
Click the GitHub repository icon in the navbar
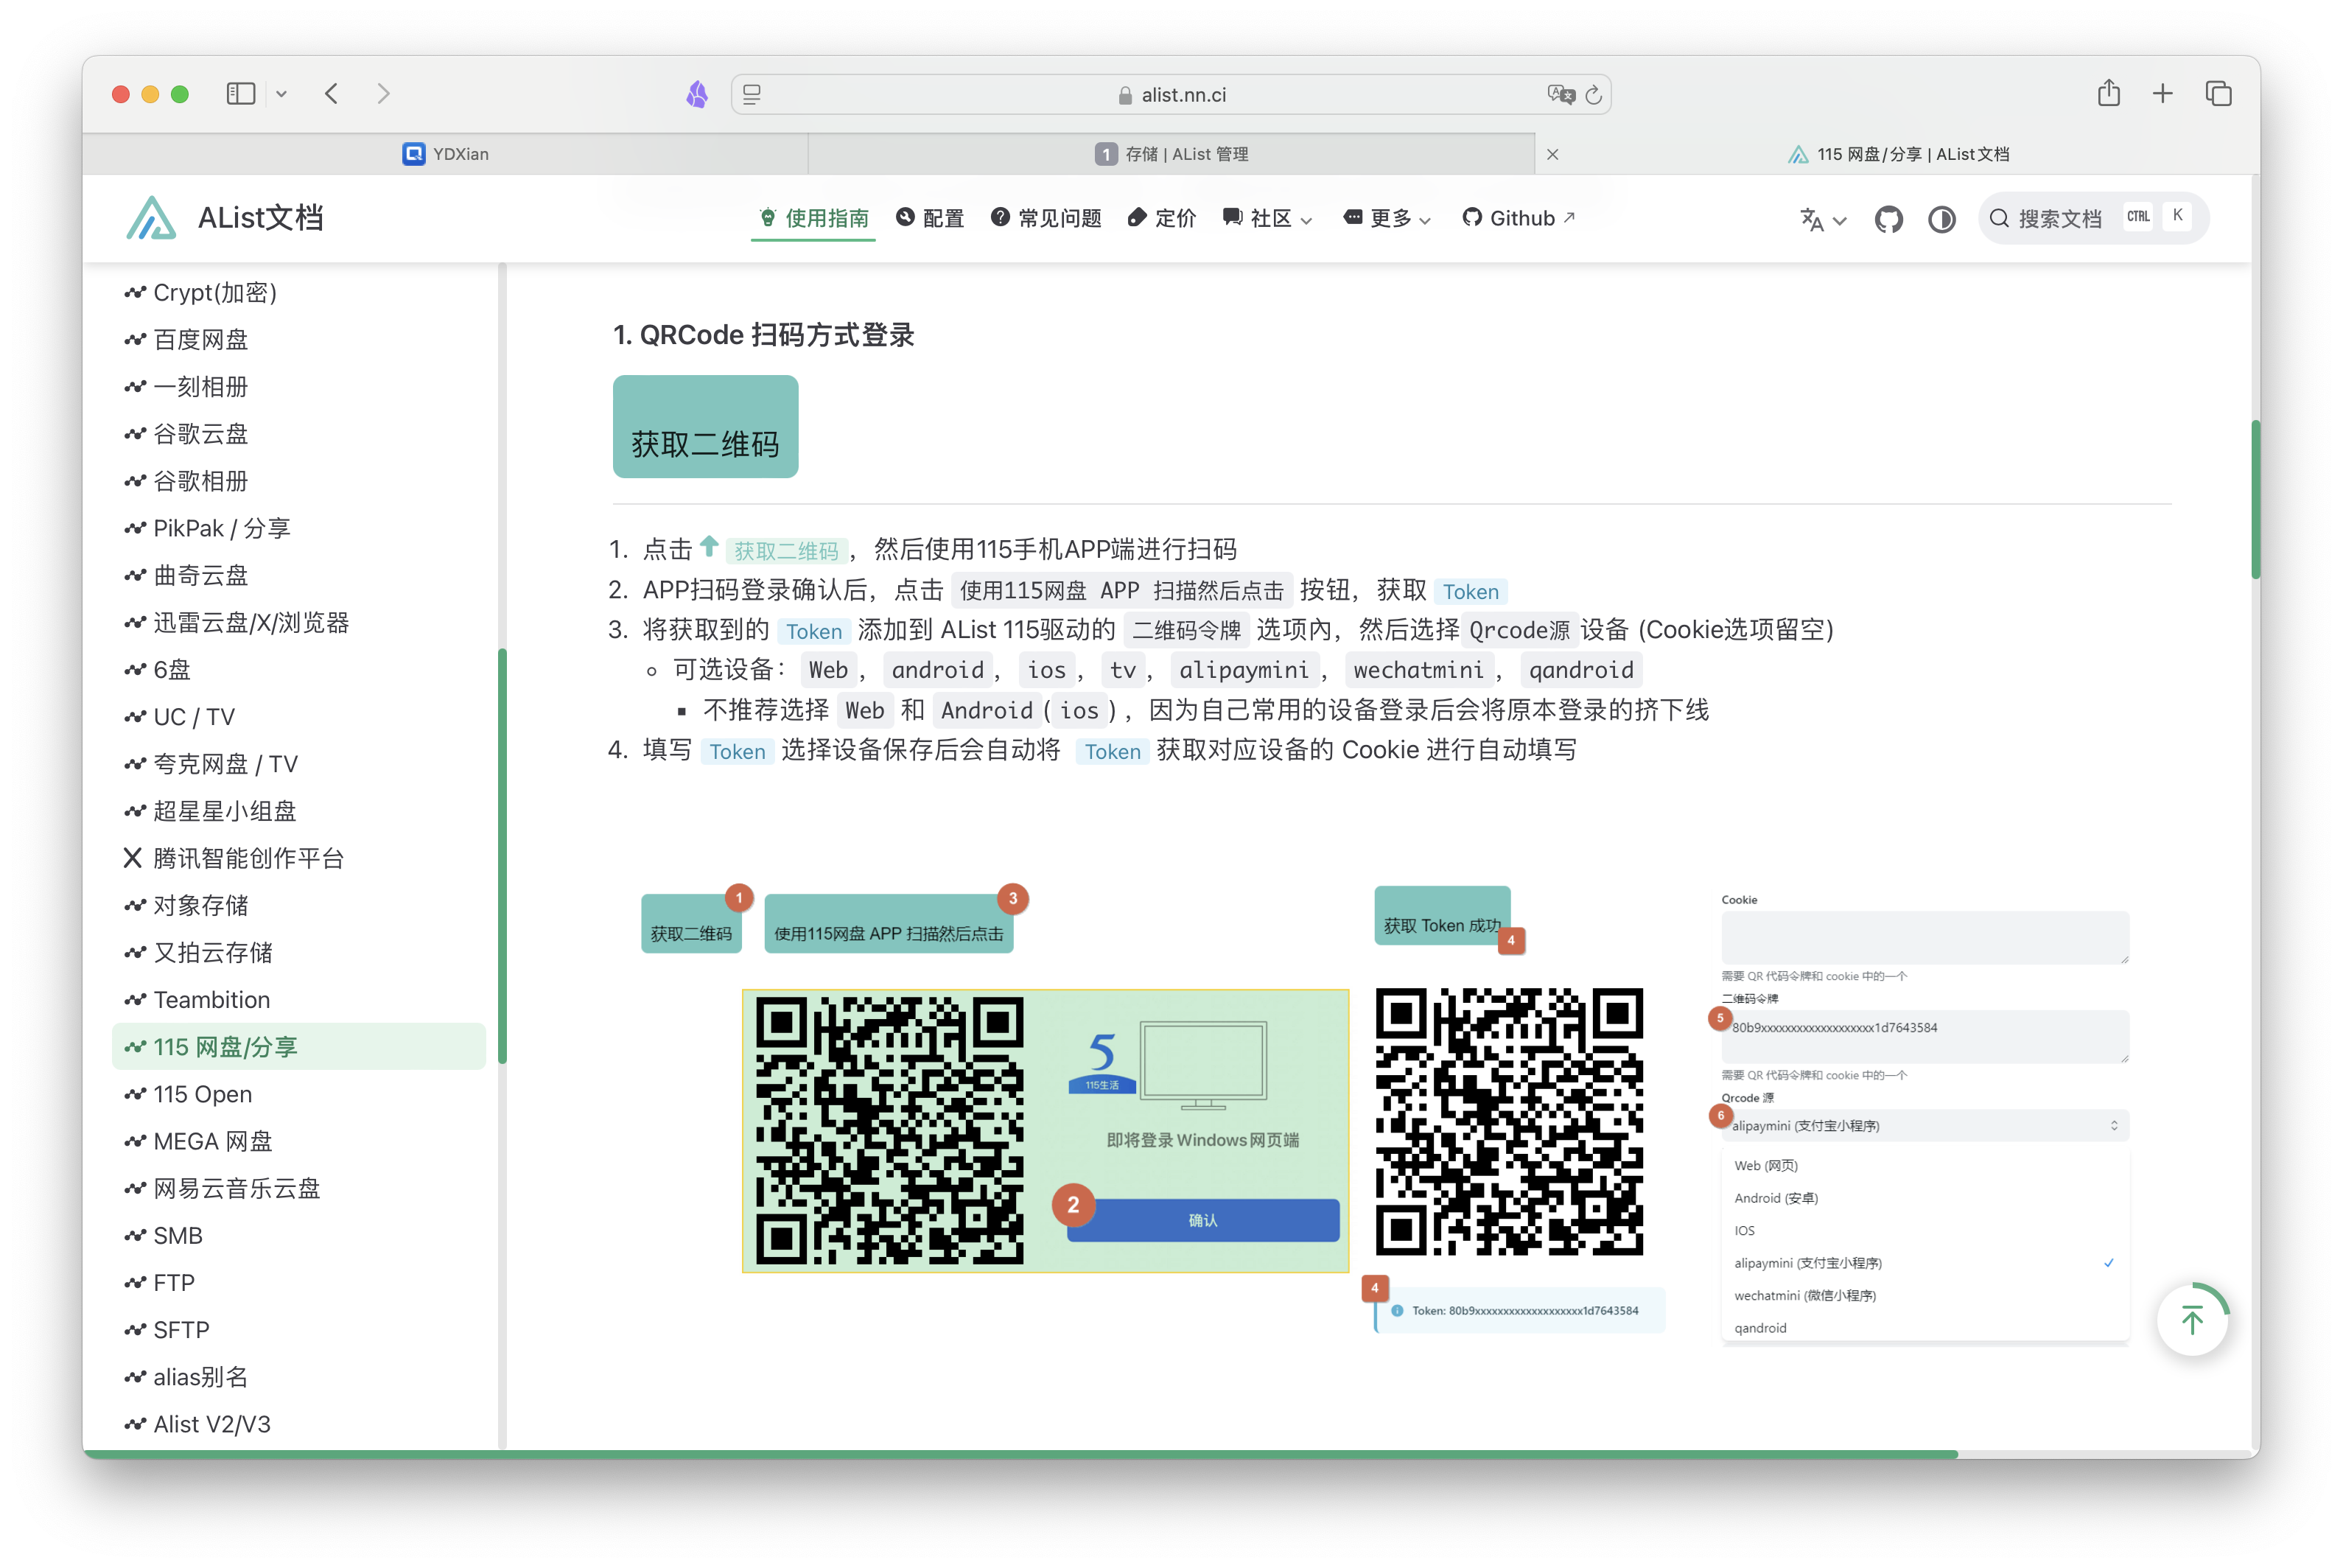pos(1888,219)
